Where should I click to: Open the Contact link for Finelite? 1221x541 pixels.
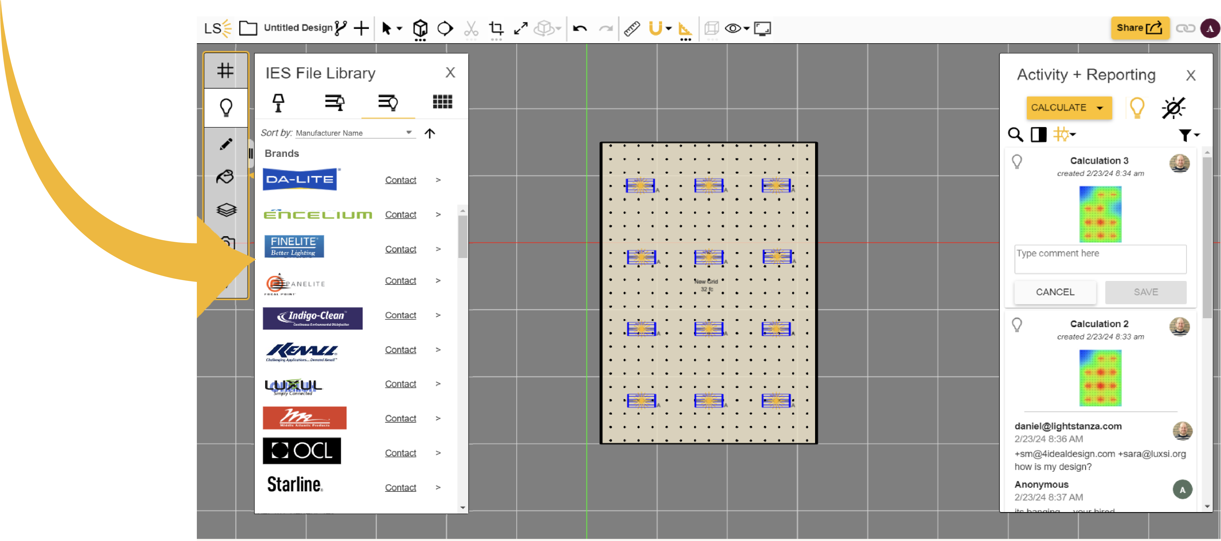[401, 249]
